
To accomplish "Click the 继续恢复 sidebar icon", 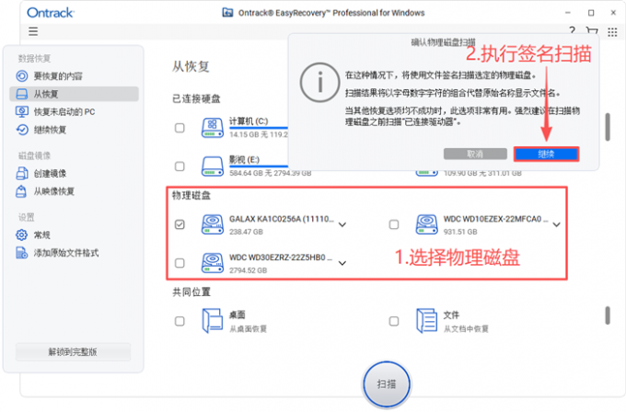I will click(22, 130).
